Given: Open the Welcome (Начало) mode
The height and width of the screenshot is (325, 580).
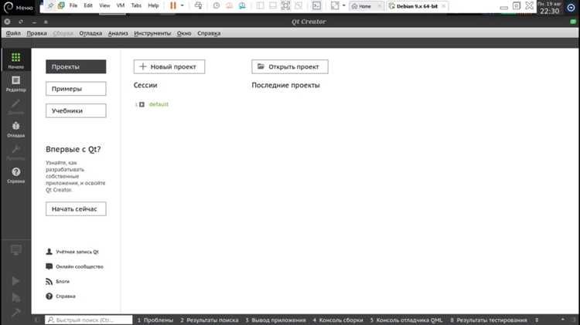Looking at the screenshot, I should pos(15,60).
